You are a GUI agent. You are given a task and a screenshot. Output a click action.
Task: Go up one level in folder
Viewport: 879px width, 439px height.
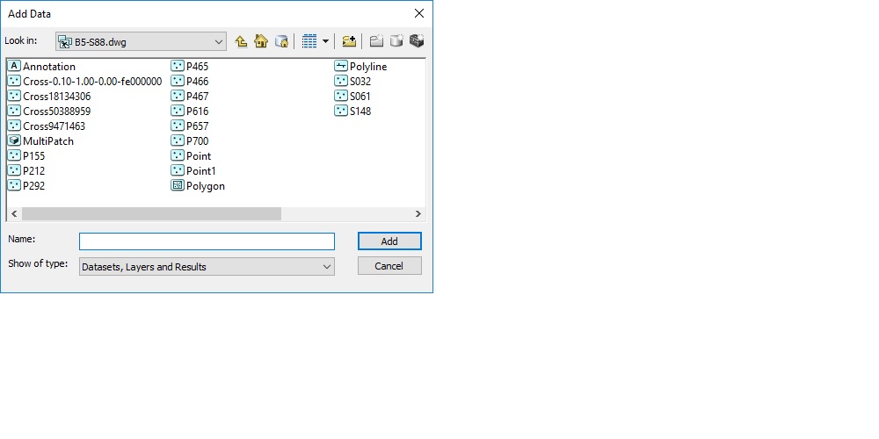241,41
